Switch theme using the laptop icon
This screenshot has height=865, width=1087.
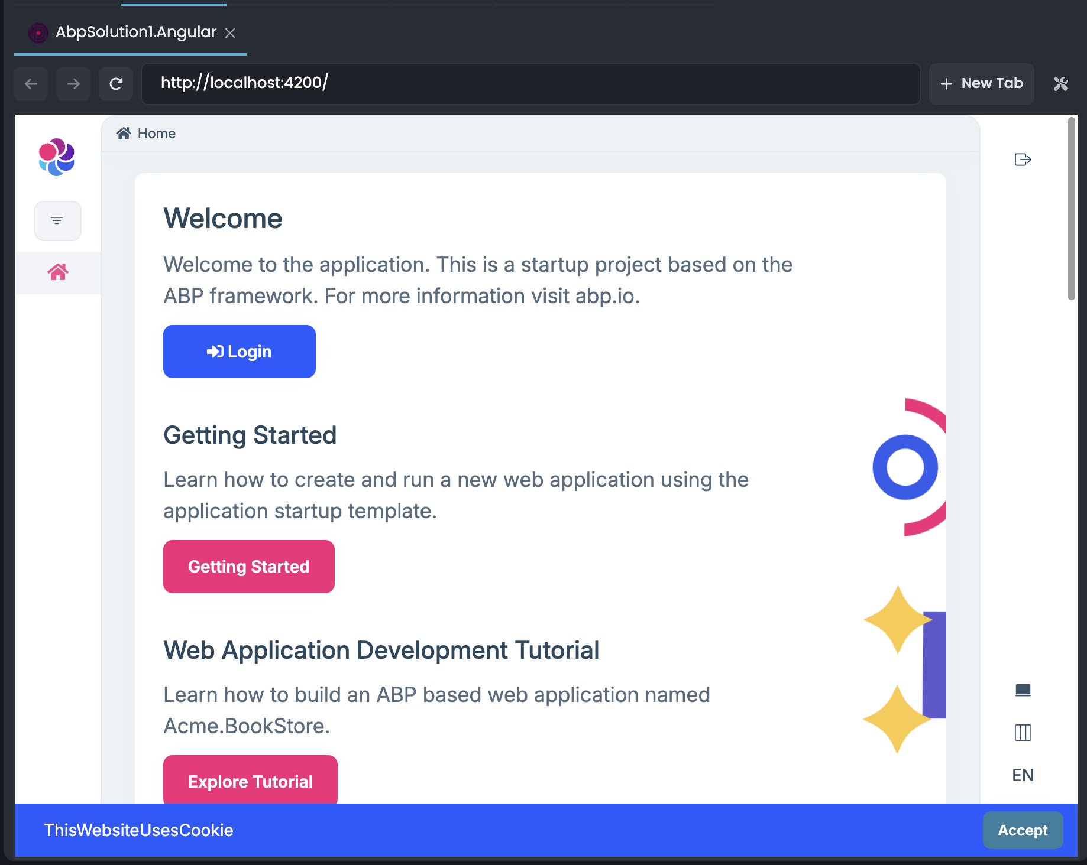pos(1023,690)
